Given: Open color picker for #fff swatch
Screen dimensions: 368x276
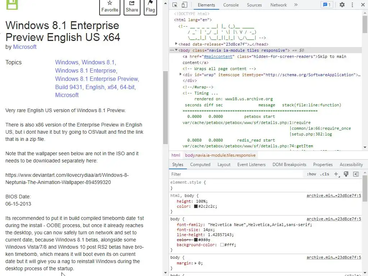Looking at the screenshot, I should click(x=222, y=245).
